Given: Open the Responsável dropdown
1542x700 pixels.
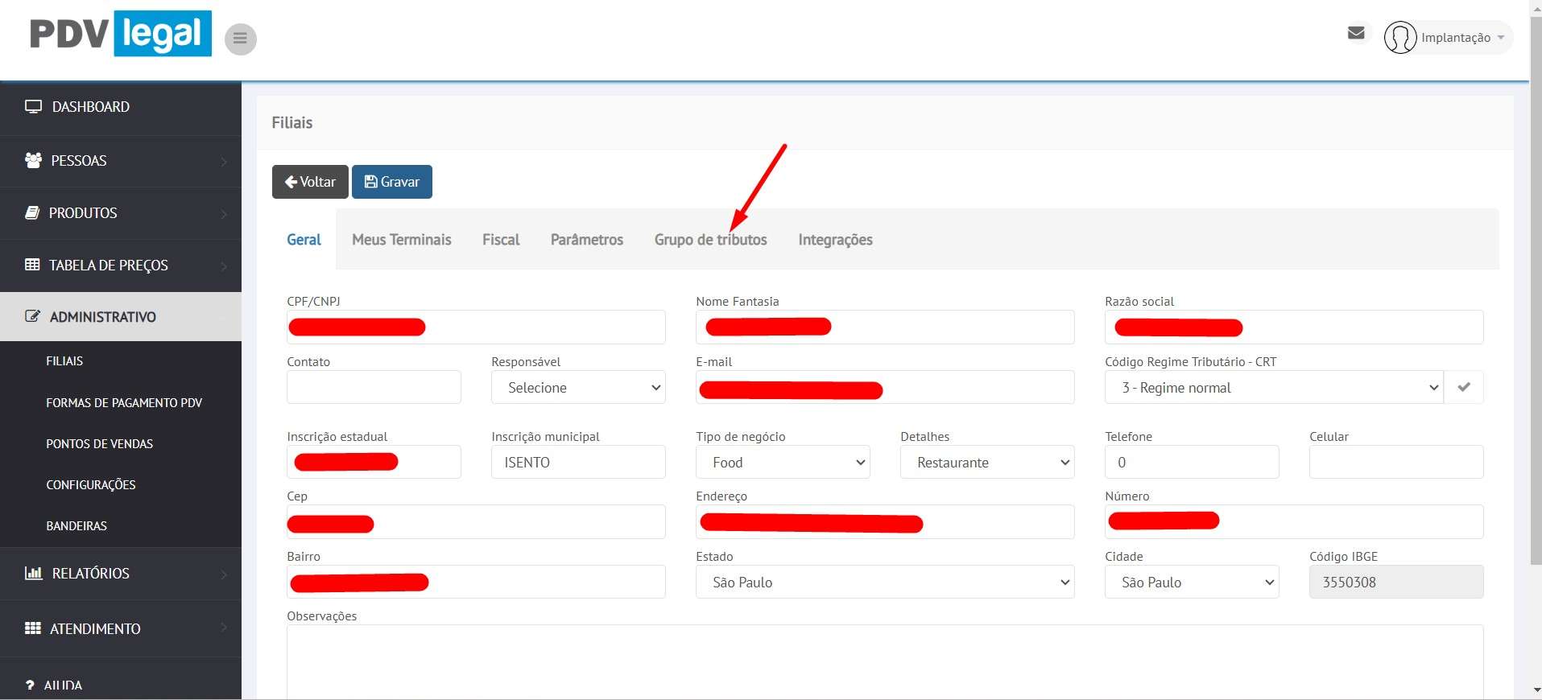Looking at the screenshot, I should (578, 388).
